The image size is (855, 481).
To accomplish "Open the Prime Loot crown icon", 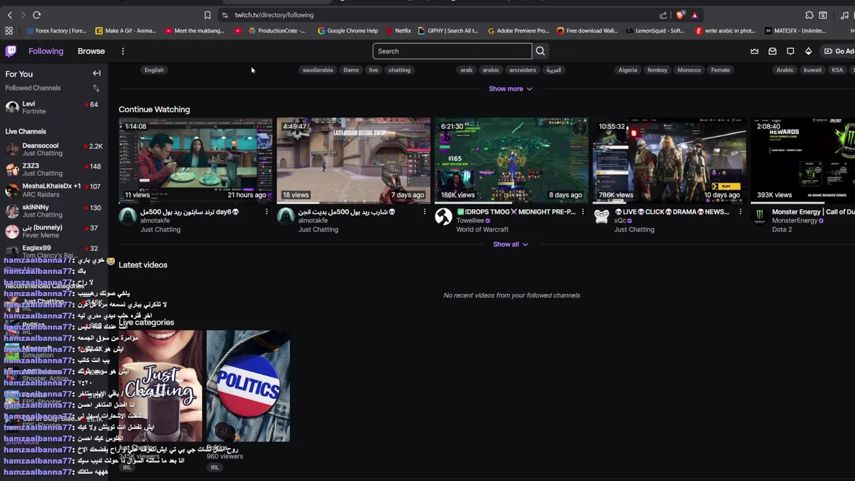I will (x=755, y=51).
